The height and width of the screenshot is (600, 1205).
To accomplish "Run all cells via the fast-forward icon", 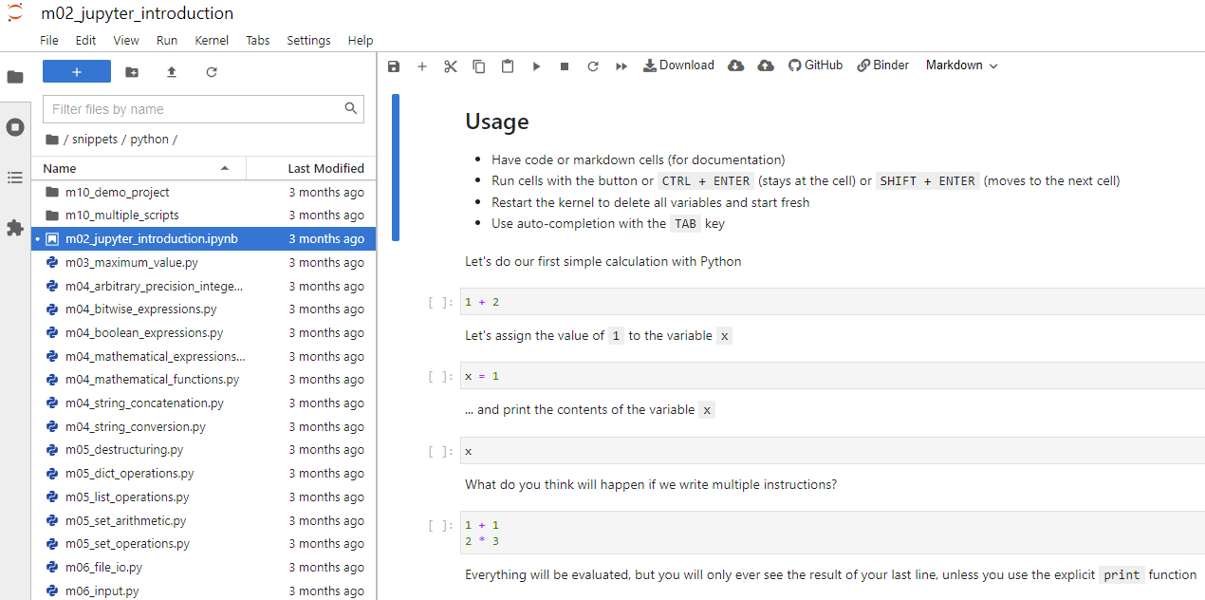I will [x=621, y=65].
